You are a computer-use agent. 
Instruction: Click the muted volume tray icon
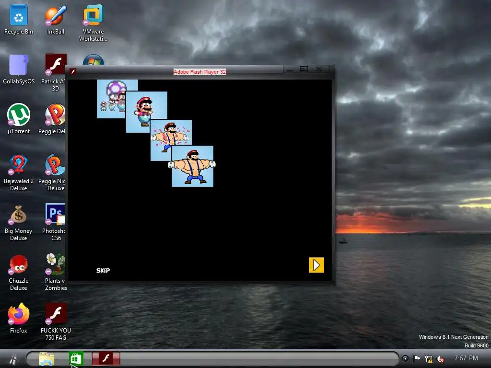440,359
